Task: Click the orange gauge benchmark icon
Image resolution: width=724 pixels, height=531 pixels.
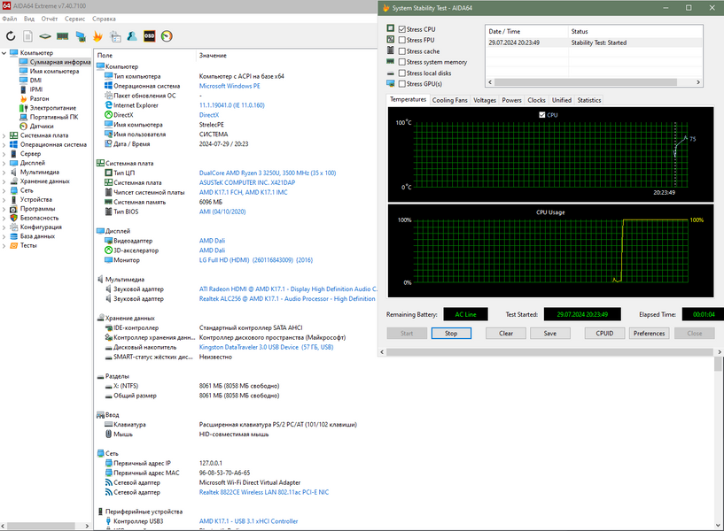Action: coord(167,36)
